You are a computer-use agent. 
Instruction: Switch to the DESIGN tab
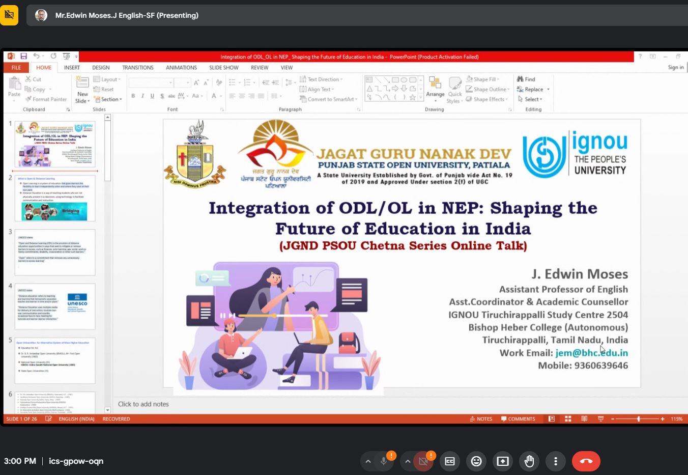101,67
